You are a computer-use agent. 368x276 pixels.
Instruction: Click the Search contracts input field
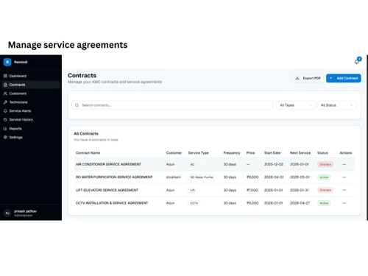tap(172, 105)
